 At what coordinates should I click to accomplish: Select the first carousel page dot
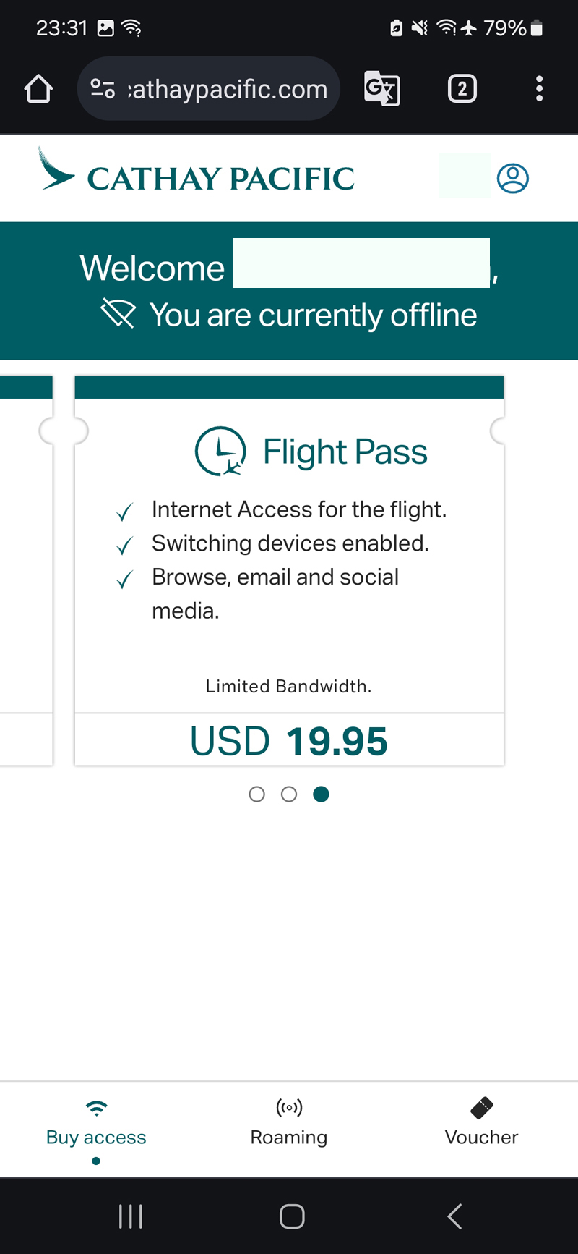[256, 795]
